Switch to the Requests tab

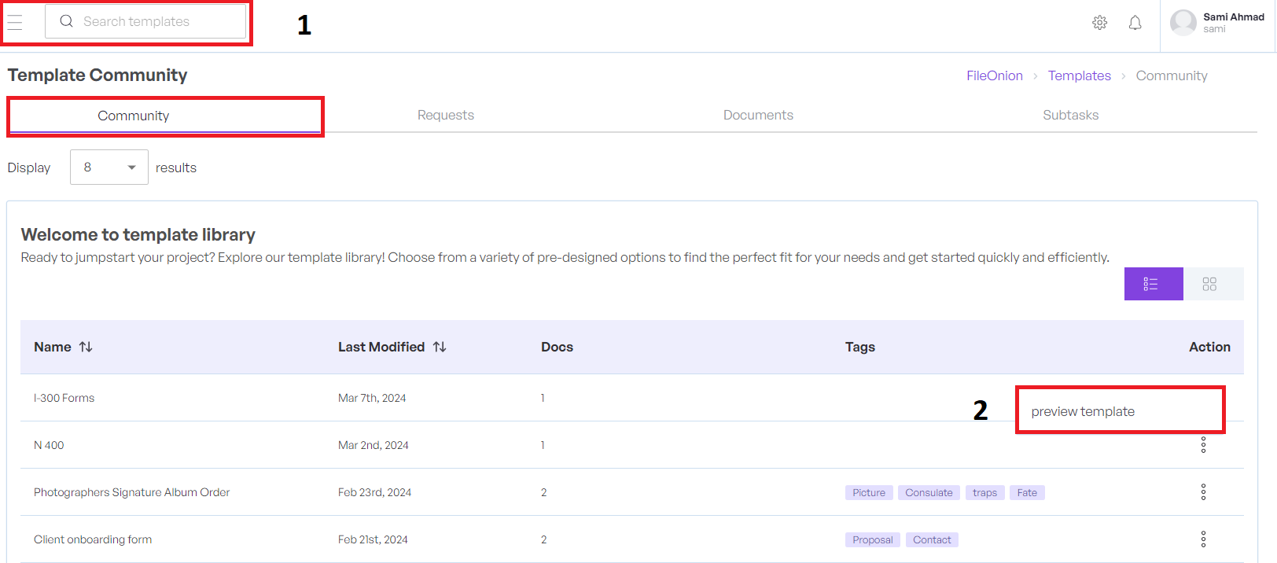[x=445, y=115]
